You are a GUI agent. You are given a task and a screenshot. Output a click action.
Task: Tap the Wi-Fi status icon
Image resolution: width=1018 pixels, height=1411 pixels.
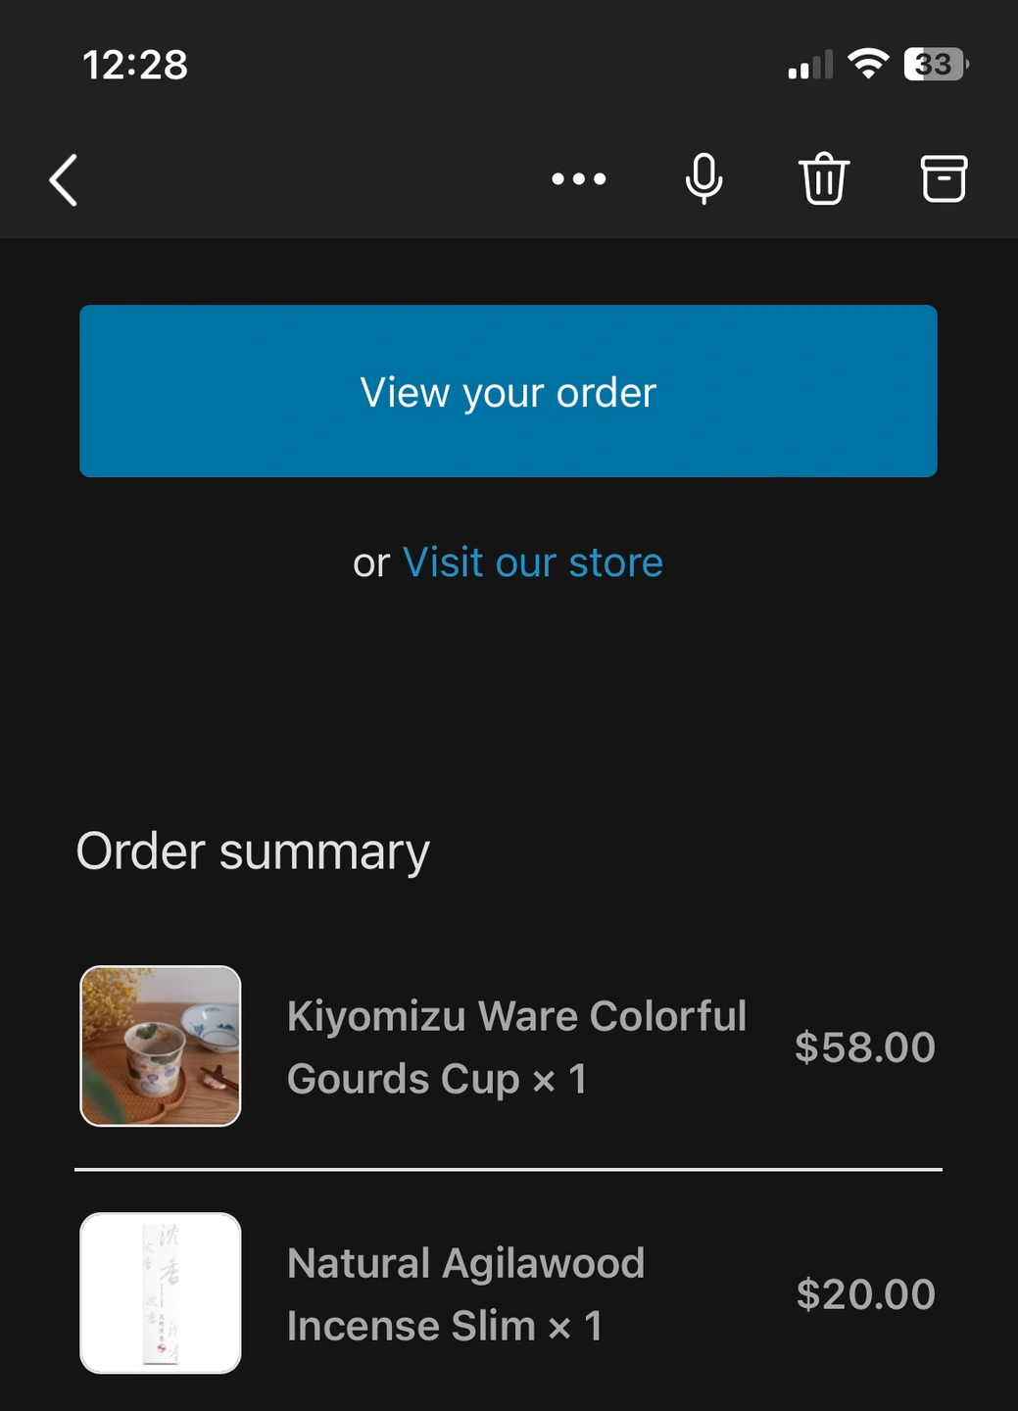pos(868,64)
